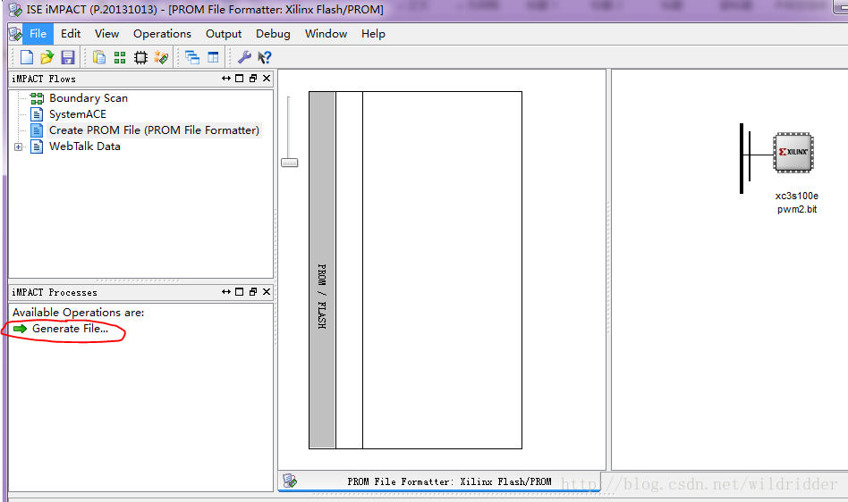The height and width of the screenshot is (502, 848).
Task: Select Create PROM File (PROM File Formatter)
Action: click(154, 130)
